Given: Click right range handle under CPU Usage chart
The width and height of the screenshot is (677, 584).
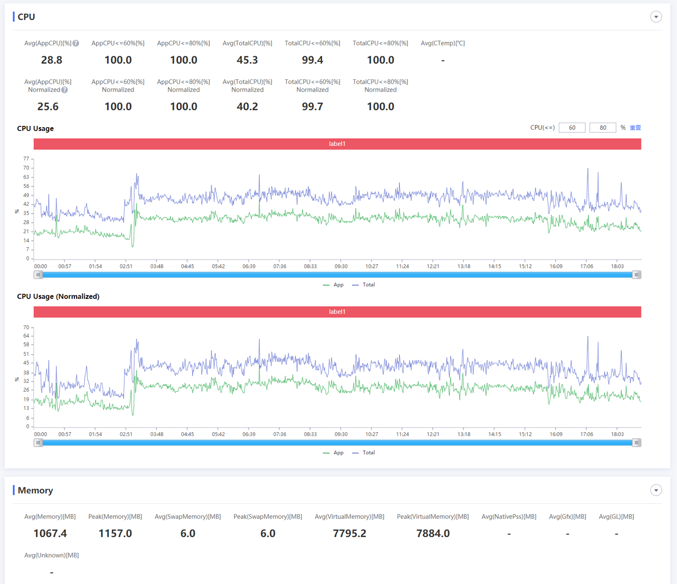Looking at the screenshot, I should pos(636,275).
